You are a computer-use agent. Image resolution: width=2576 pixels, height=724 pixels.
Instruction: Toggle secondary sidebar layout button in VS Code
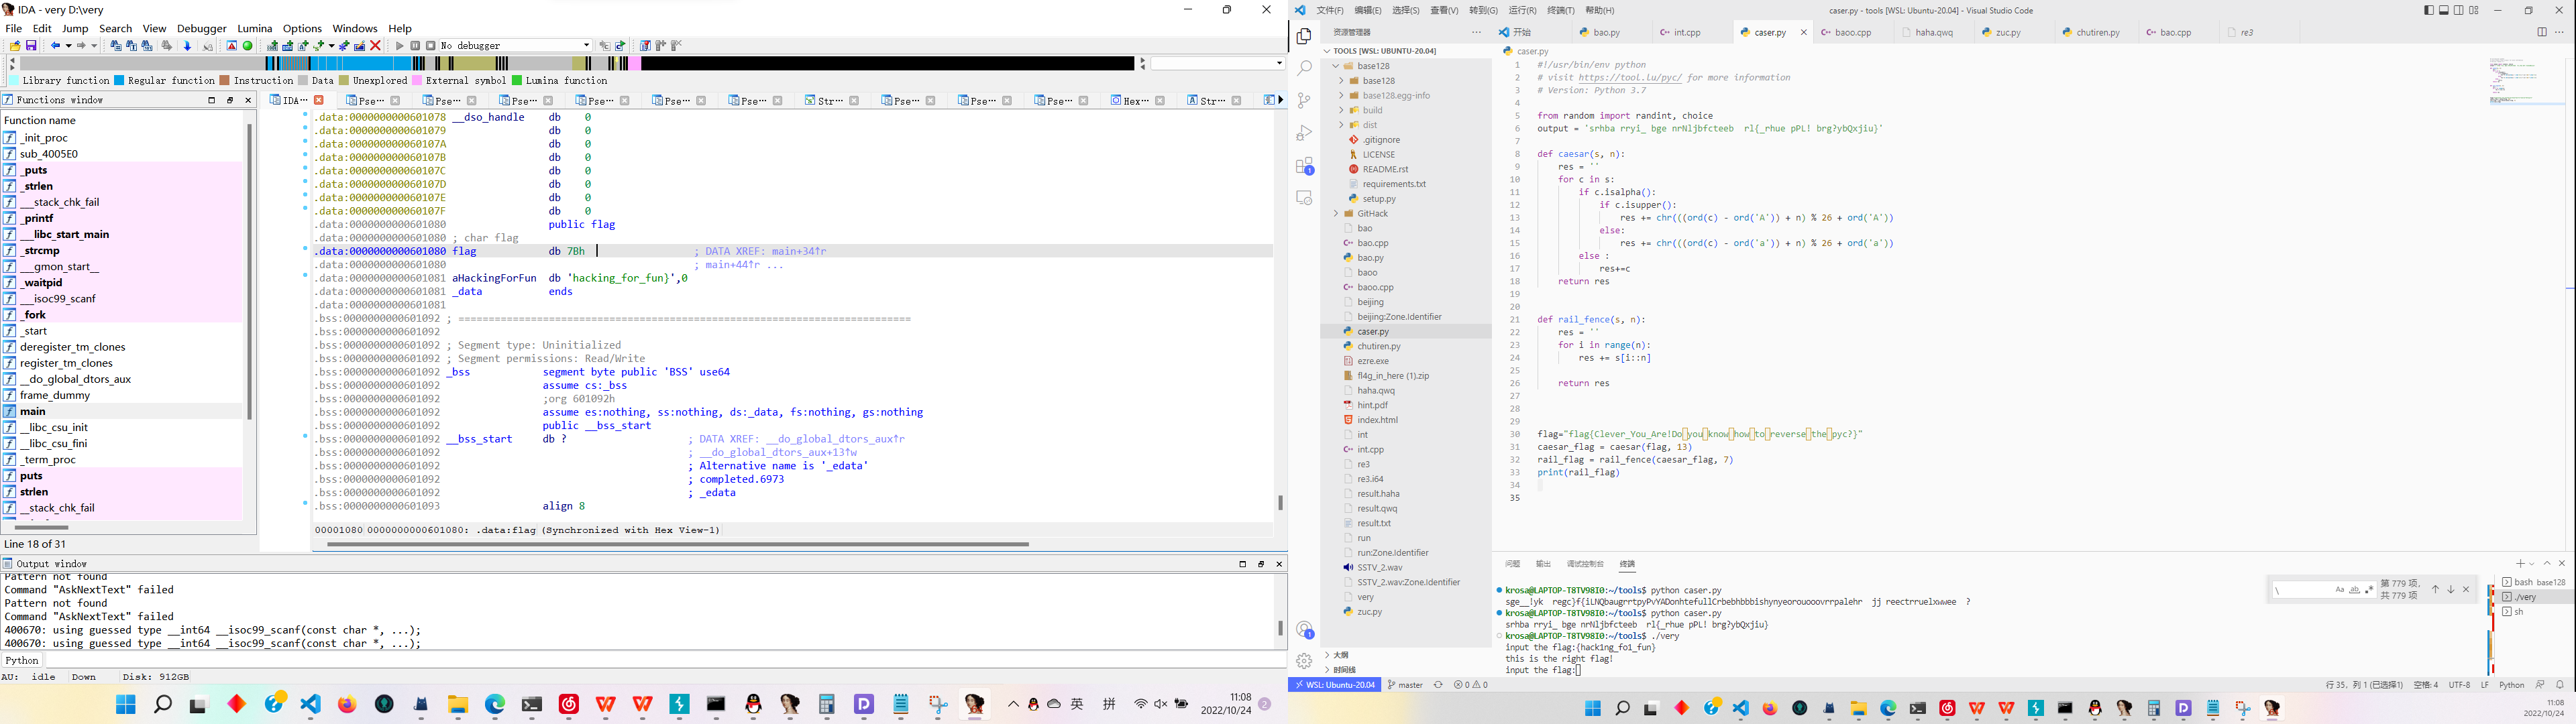point(2459,10)
